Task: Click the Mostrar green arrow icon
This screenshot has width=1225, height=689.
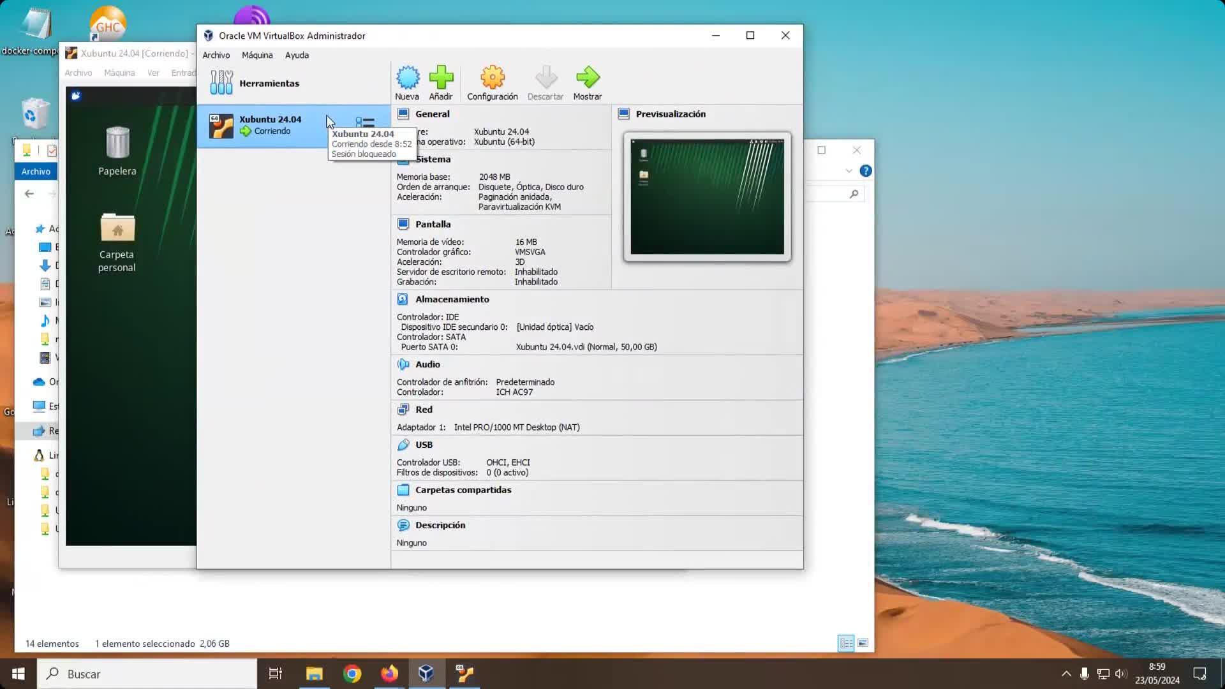Action: tap(587, 78)
